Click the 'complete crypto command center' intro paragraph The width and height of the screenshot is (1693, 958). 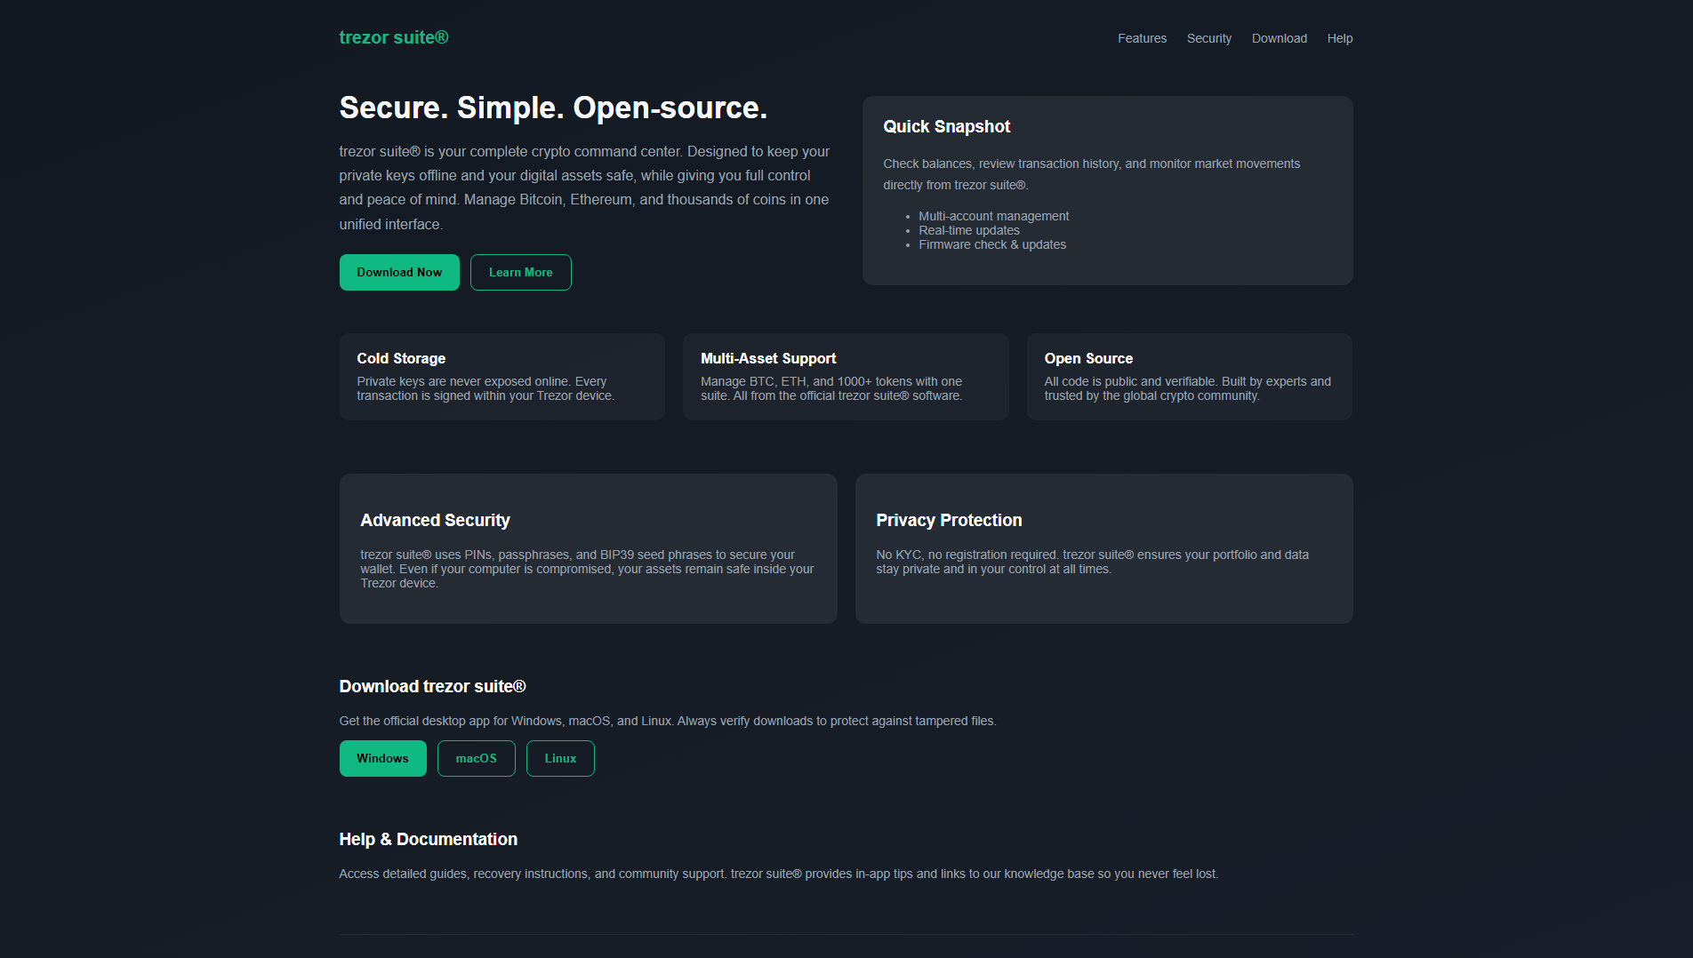pos(584,188)
